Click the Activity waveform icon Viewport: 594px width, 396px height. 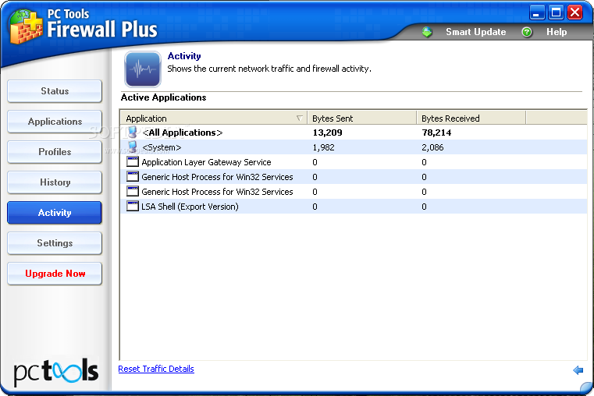[143, 69]
